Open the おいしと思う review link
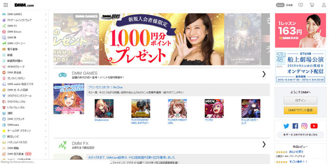 coord(296,152)
